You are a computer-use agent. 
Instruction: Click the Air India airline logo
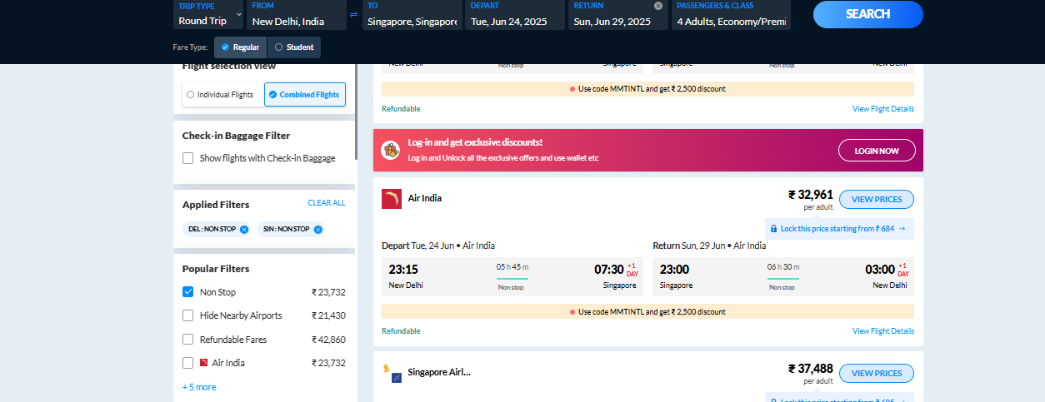point(392,199)
